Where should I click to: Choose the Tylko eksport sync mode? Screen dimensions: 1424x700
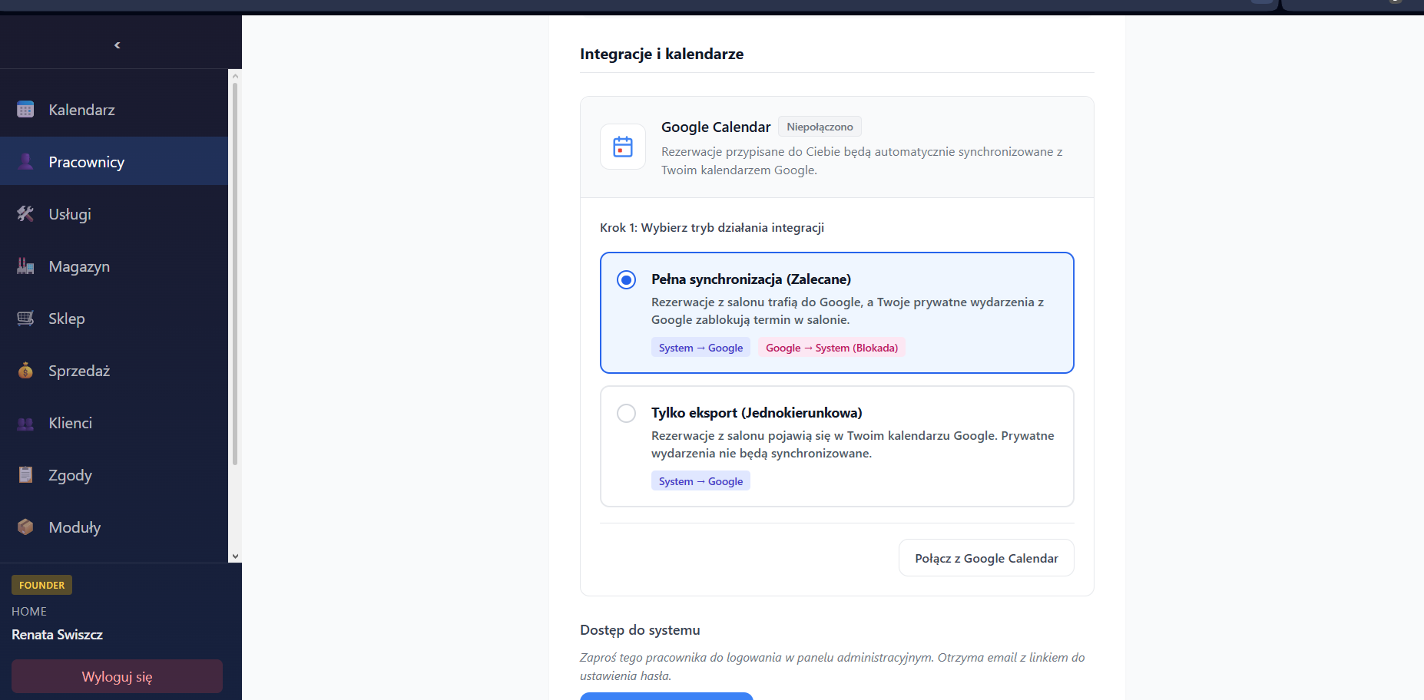pyautogui.click(x=627, y=413)
